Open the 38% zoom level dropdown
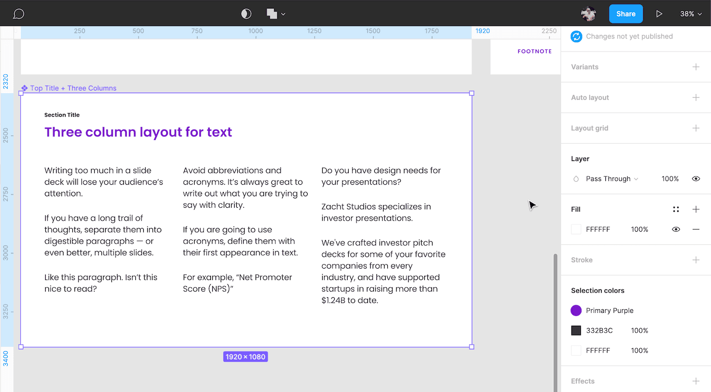Image resolution: width=711 pixels, height=392 pixels. (691, 14)
